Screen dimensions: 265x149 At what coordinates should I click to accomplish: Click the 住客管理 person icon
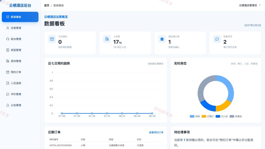click(8, 28)
